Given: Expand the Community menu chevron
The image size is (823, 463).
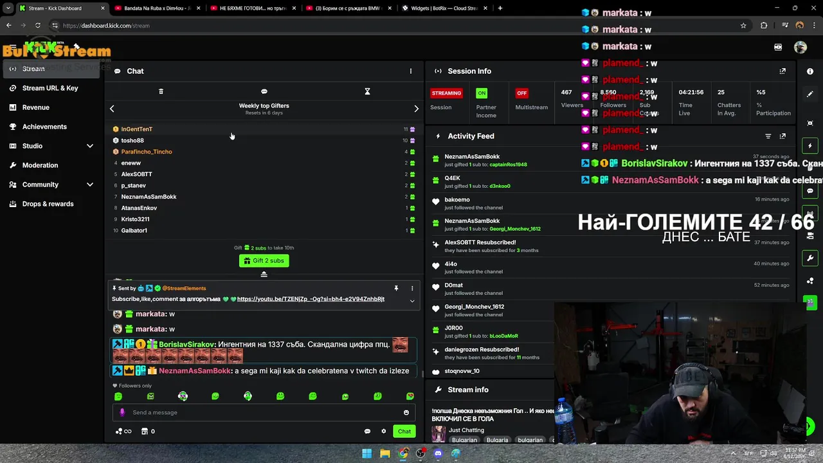Looking at the screenshot, I should point(90,185).
